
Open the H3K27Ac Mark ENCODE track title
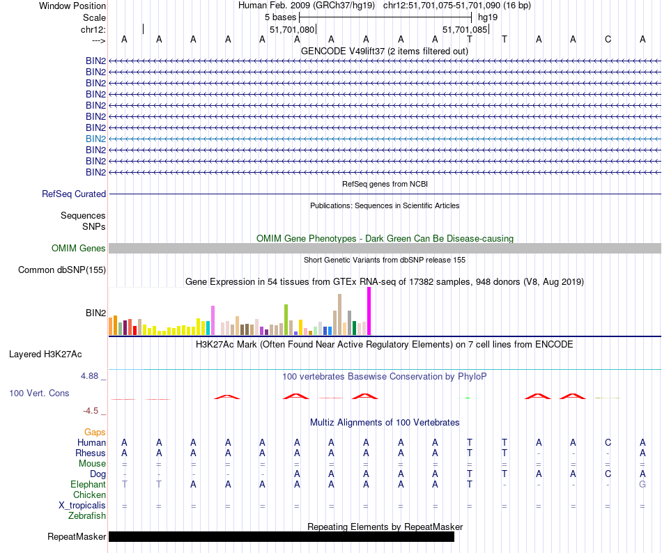coord(384,345)
